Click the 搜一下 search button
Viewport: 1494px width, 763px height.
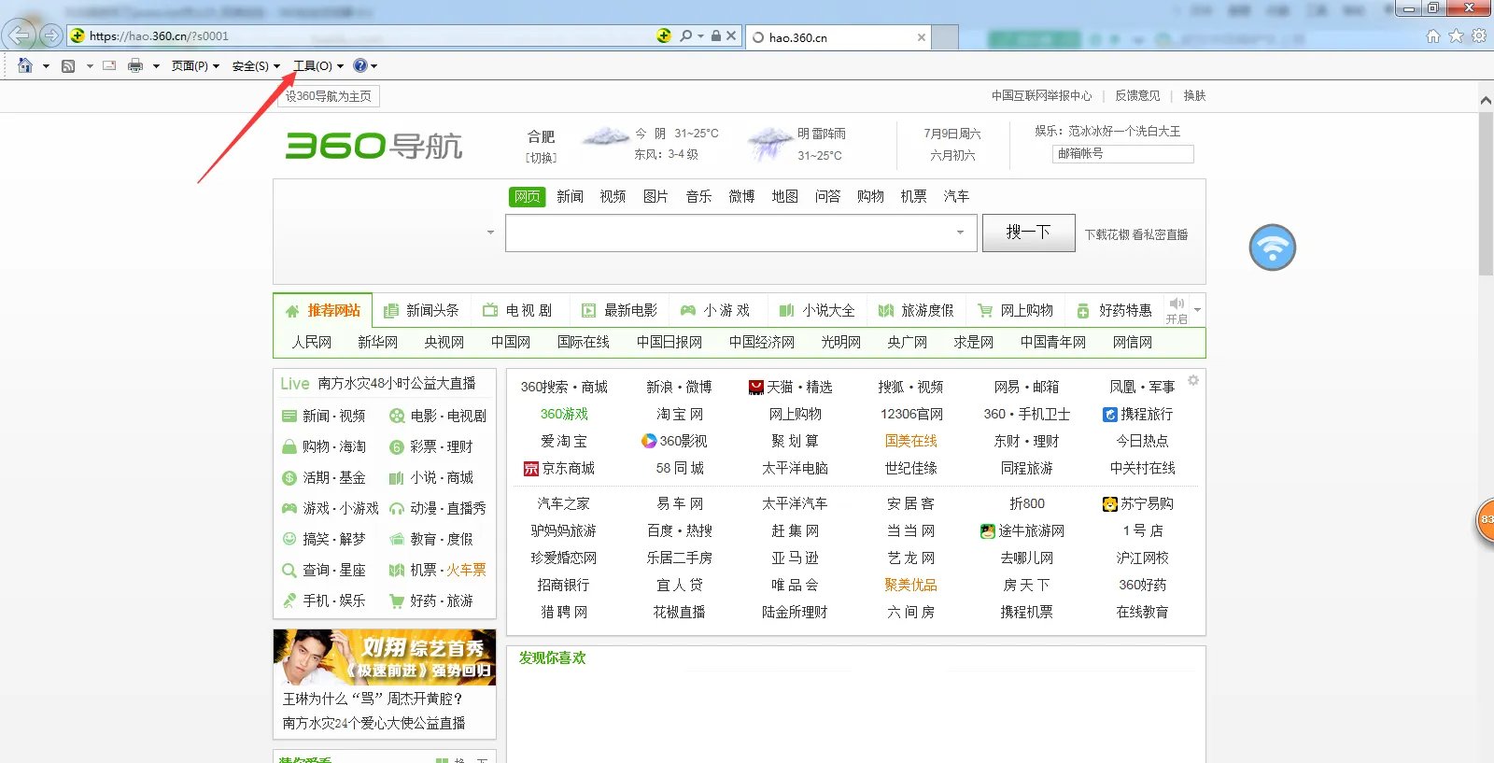click(x=1028, y=233)
